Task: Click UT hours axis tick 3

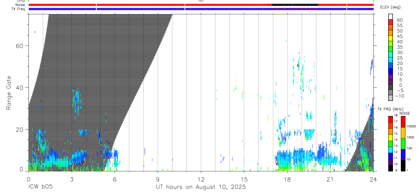Action: tap(71, 179)
